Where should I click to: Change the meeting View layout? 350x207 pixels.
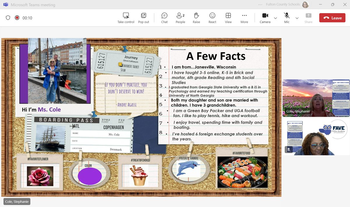click(228, 18)
